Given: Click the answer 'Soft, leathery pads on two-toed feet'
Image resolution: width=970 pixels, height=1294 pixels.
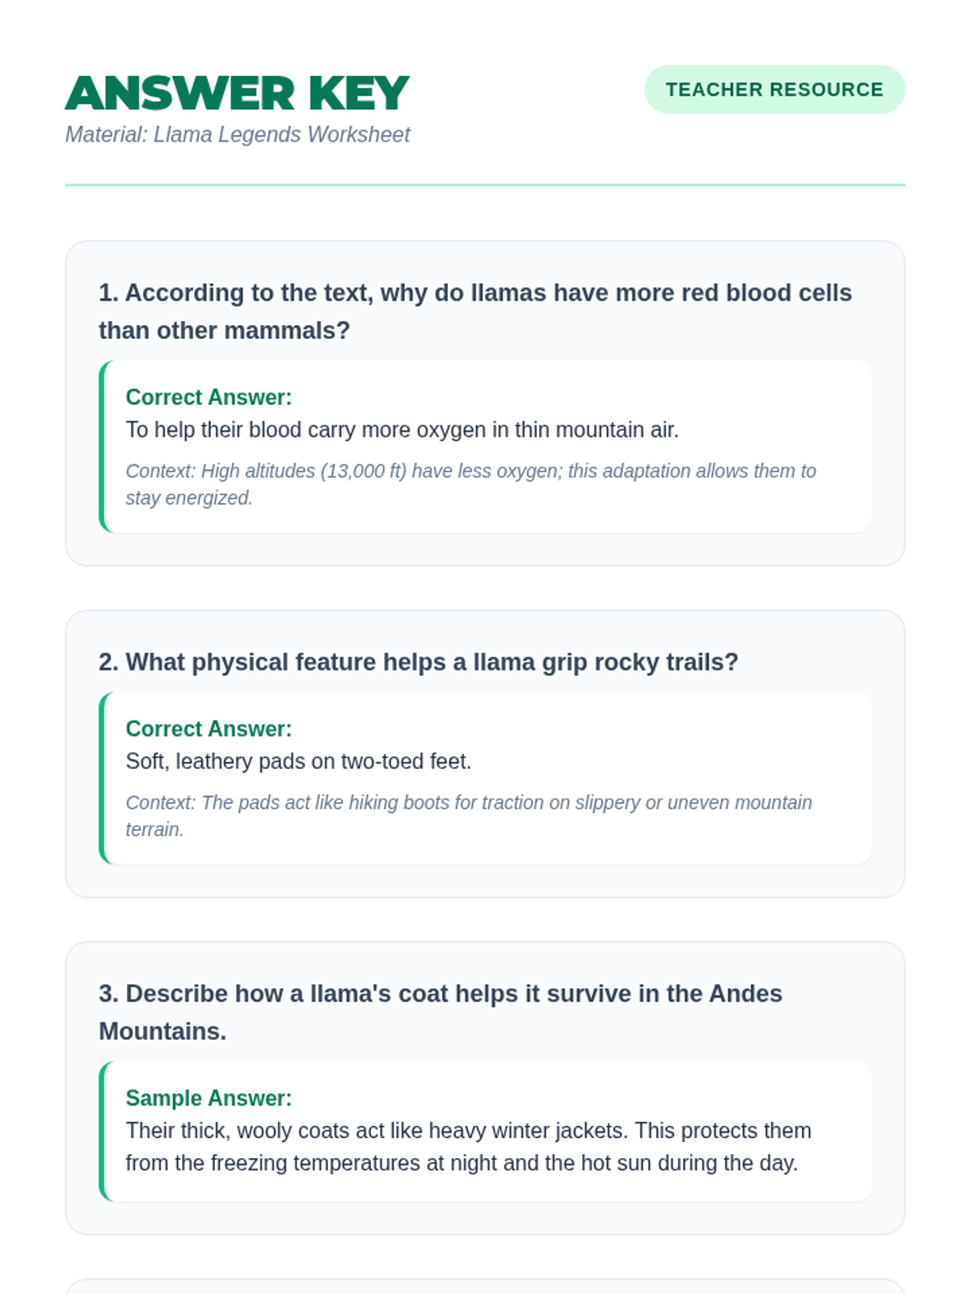Looking at the screenshot, I should click(x=298, y=761).
